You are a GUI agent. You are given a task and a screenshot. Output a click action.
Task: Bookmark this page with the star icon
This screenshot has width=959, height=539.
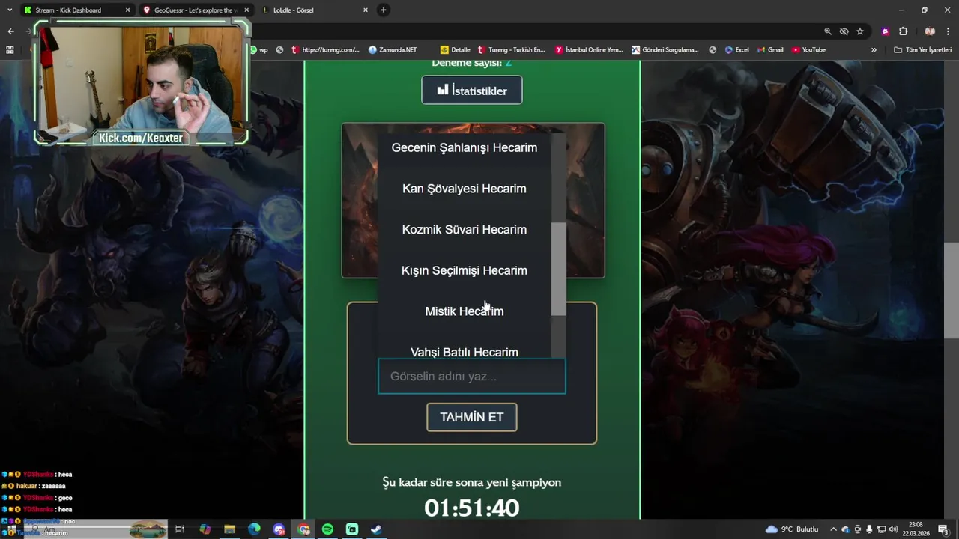[x=860, y=31]
